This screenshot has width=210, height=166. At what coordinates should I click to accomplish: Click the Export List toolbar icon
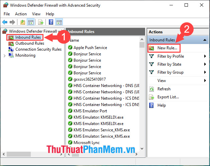coord(41,22)
